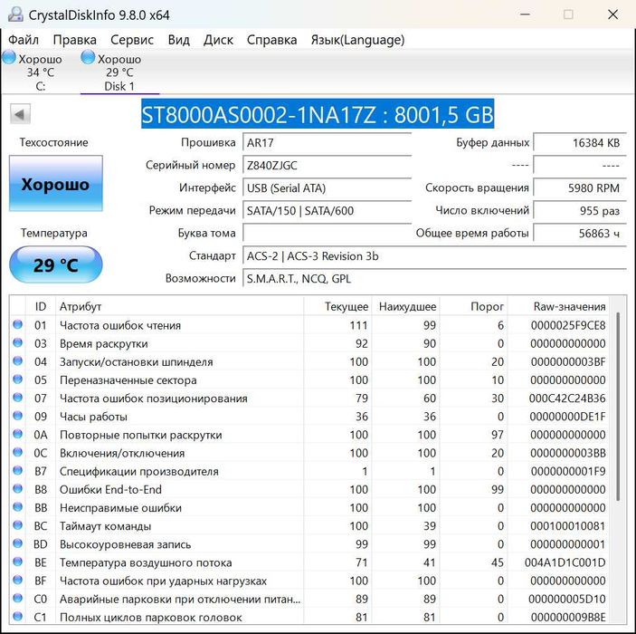This screenshot has height=634, width=636.
Task: Click status dot for Включения/отключения
Action: tap(17, 453)
